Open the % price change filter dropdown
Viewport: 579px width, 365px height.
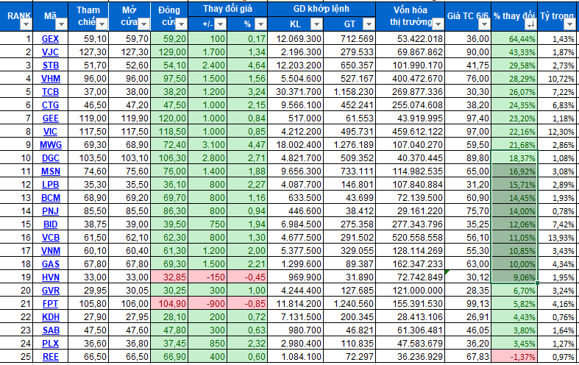coord(260,24)
